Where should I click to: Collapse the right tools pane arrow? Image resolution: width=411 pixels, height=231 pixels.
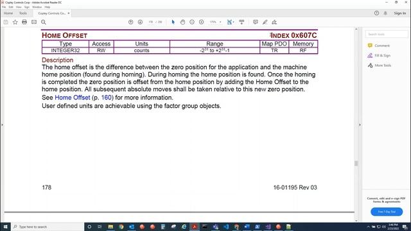click(360, 125)
